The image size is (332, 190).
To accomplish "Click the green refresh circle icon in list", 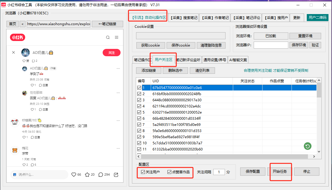I will point(307,146).
